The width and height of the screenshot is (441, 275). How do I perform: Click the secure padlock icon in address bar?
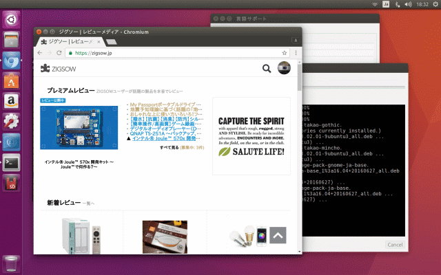(x=70, y=53)
